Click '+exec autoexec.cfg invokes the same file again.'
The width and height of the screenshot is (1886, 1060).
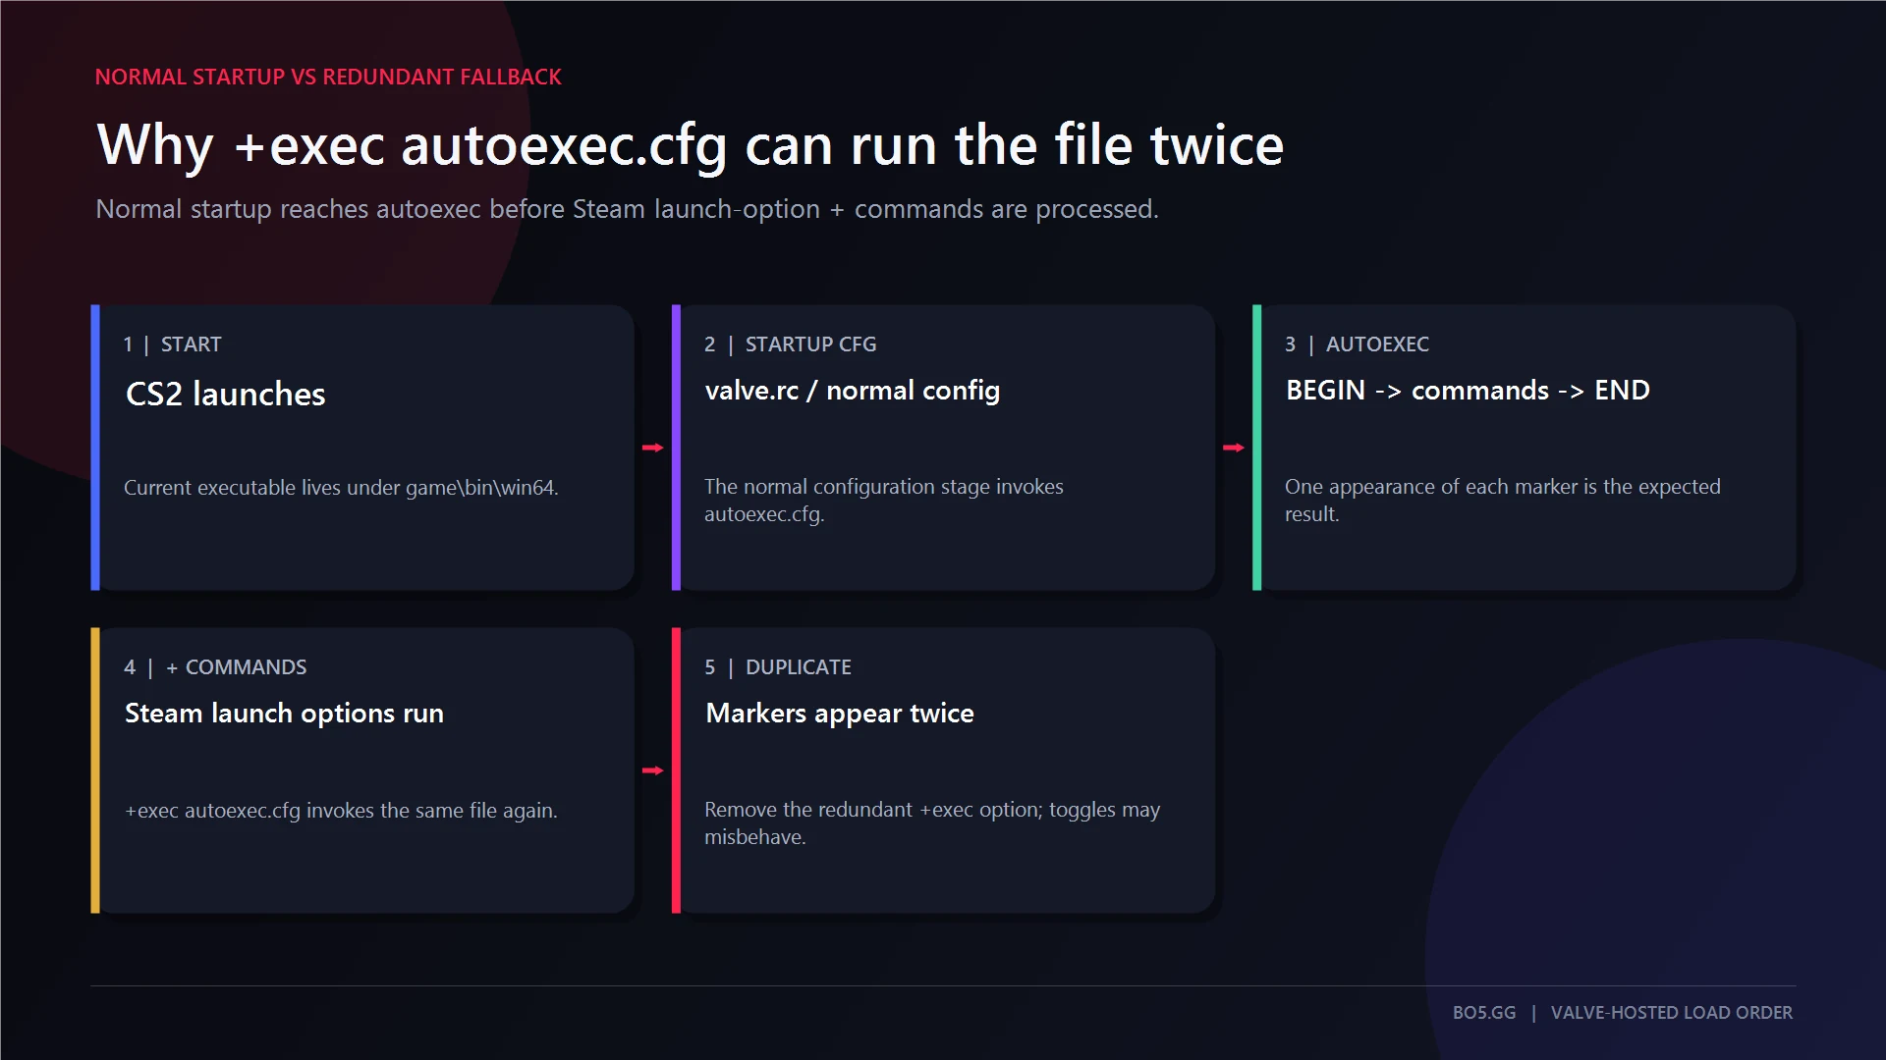click(341, 811)
